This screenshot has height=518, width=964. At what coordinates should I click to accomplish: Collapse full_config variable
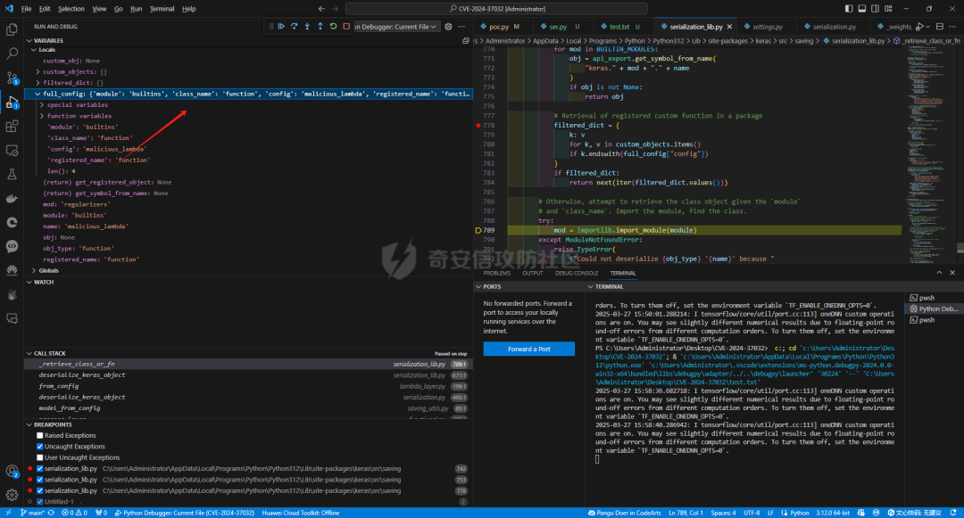point(37,94)
